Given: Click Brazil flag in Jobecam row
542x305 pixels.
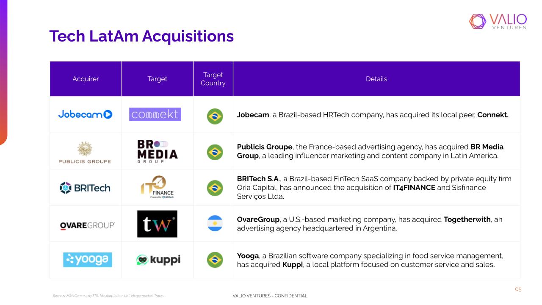Looking at the screenshot, I should 215,116.
